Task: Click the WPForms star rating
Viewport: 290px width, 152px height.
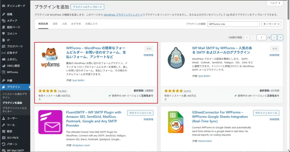Action: click(48, 91)
